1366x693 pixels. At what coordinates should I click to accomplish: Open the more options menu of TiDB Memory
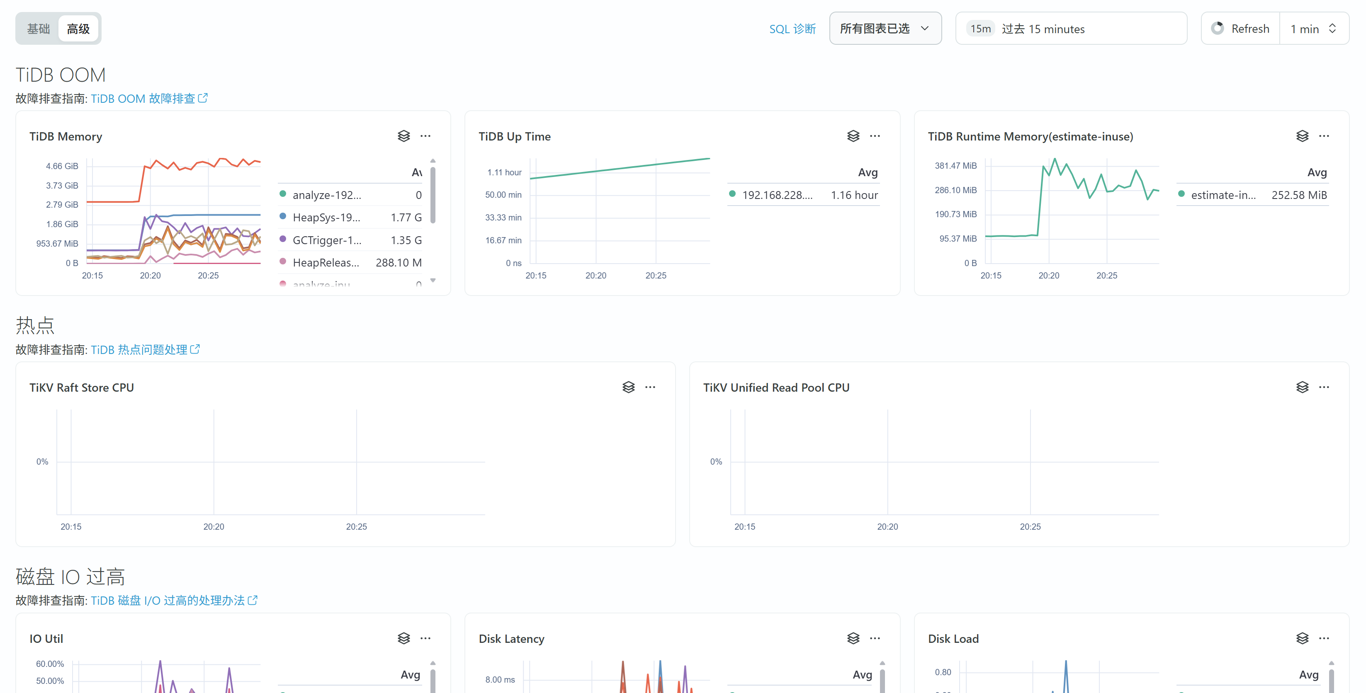[425, 136]
